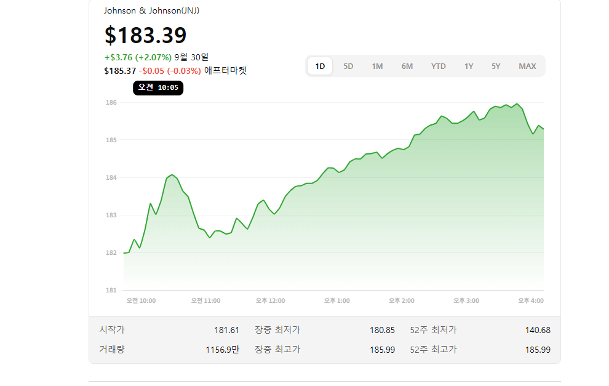Click the 거래량 label
609x386 pixels.
tap(112, 349)
